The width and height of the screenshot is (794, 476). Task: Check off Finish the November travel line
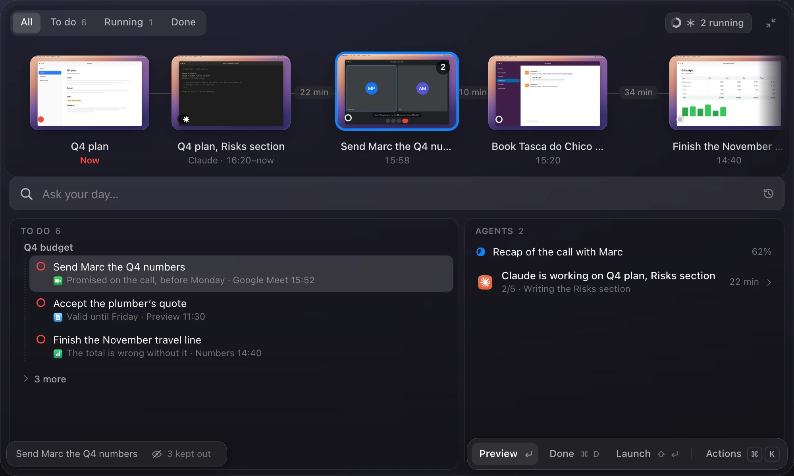(x=41, y=340)
